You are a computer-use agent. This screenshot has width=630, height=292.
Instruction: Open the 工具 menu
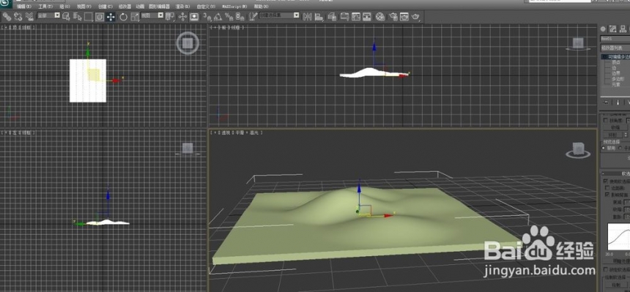click(45, 7)
